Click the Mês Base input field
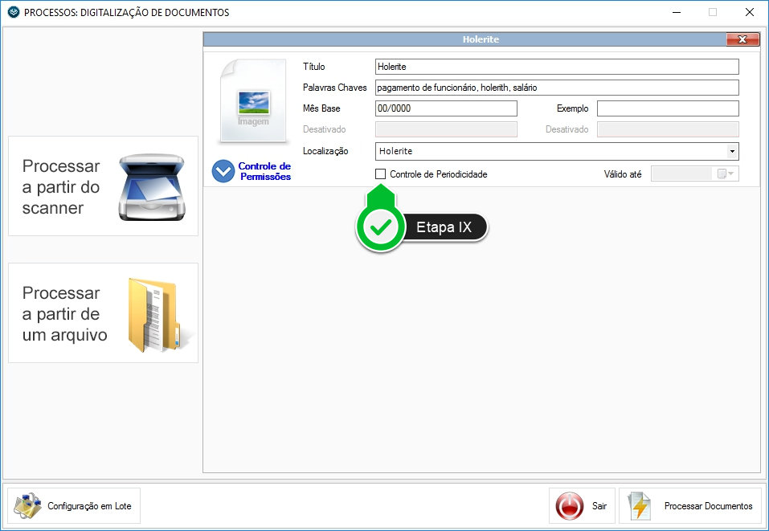The image size is (769, 531). point(446,108)
